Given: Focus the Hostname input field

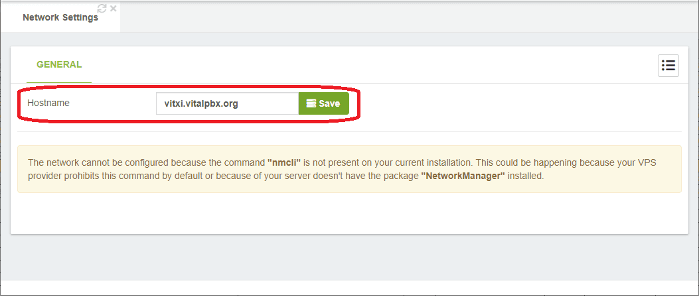Looking at the screenshot, I should [x=227, y=103].
